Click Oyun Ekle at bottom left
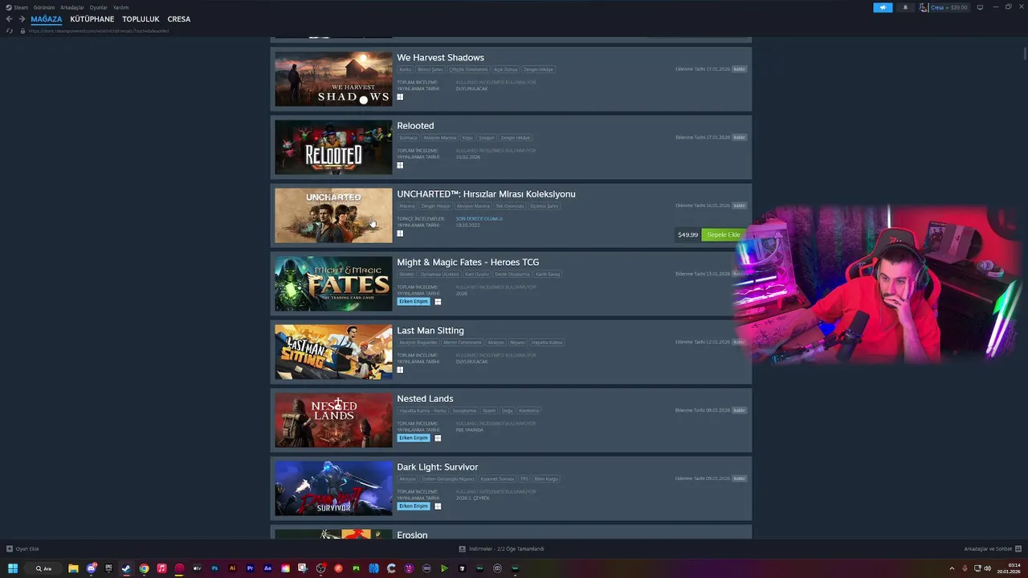This screenshot has width=1028, height=578. tap(22, 549)
